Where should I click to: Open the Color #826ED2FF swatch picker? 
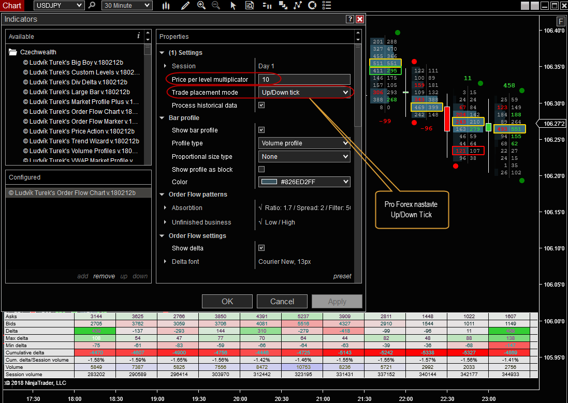coord(304,182)
